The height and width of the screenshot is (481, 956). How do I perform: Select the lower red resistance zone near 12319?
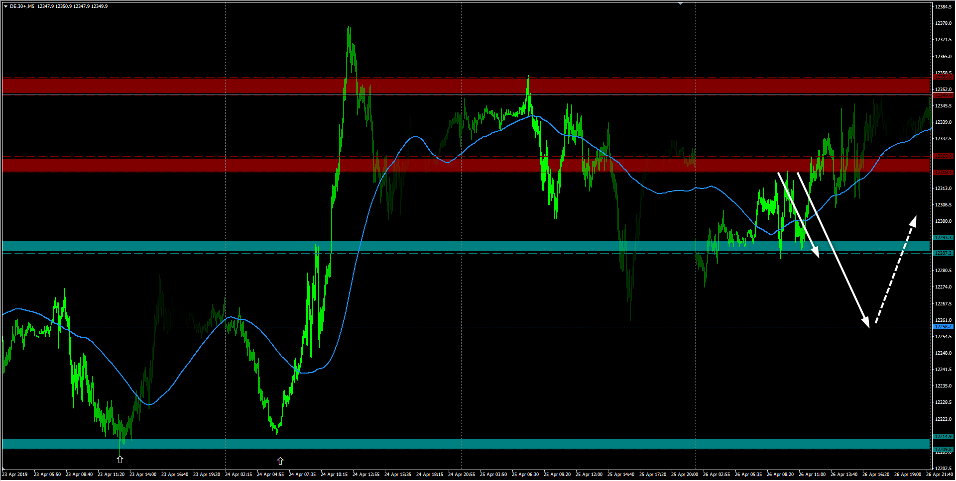[466, 165]
